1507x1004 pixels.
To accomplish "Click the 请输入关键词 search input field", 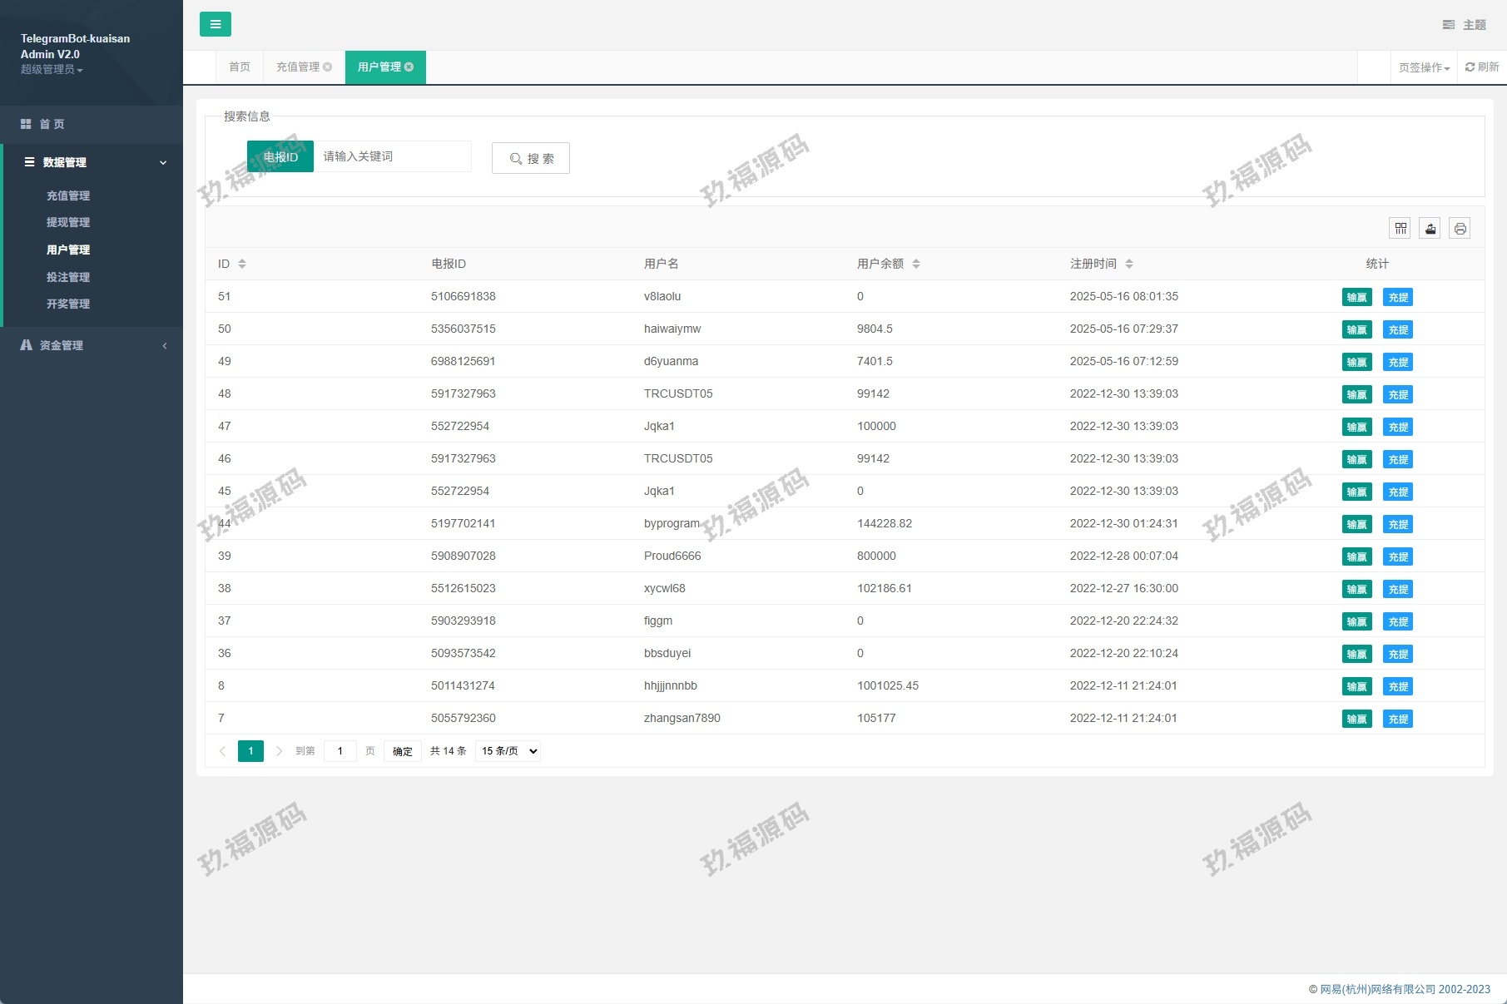I will 392,156.
